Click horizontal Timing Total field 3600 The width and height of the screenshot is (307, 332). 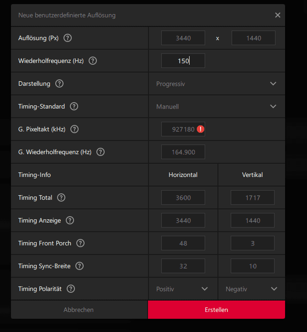pos(183,197)
